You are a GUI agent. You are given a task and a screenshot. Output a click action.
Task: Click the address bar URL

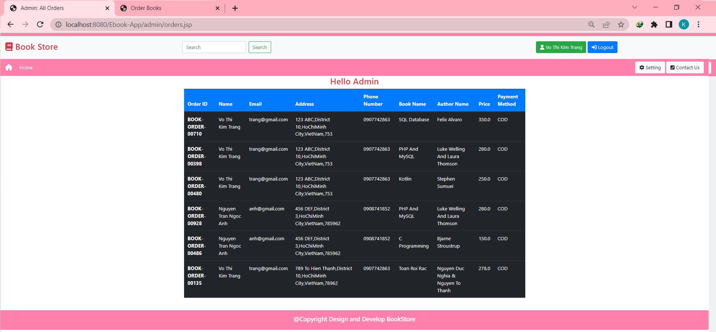129,25
